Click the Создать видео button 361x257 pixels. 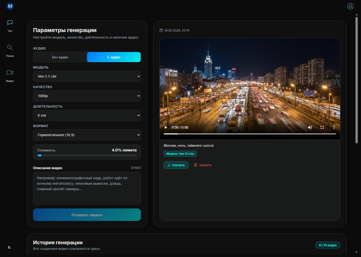87,215
